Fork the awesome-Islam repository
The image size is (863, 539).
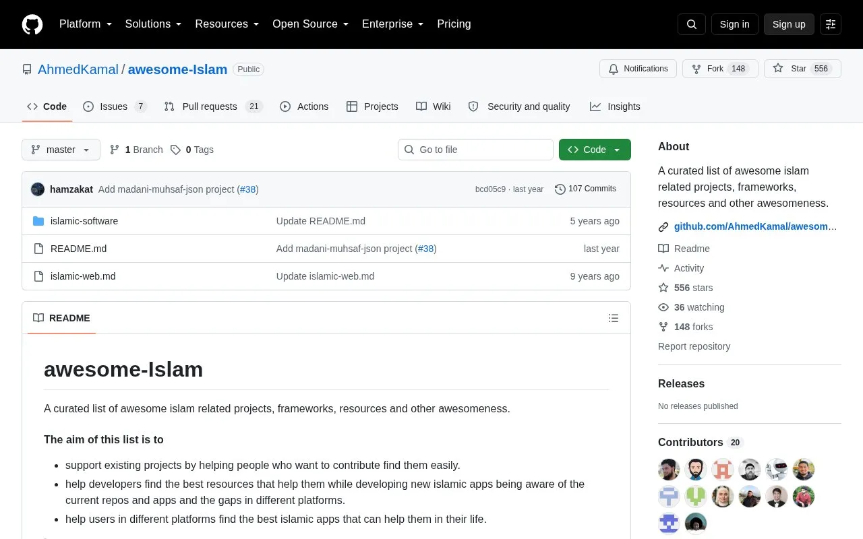coord(720,69)
